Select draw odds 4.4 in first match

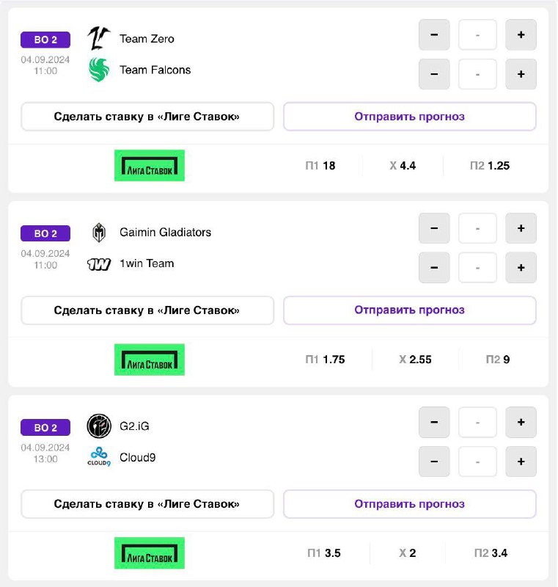pos(403,166)
